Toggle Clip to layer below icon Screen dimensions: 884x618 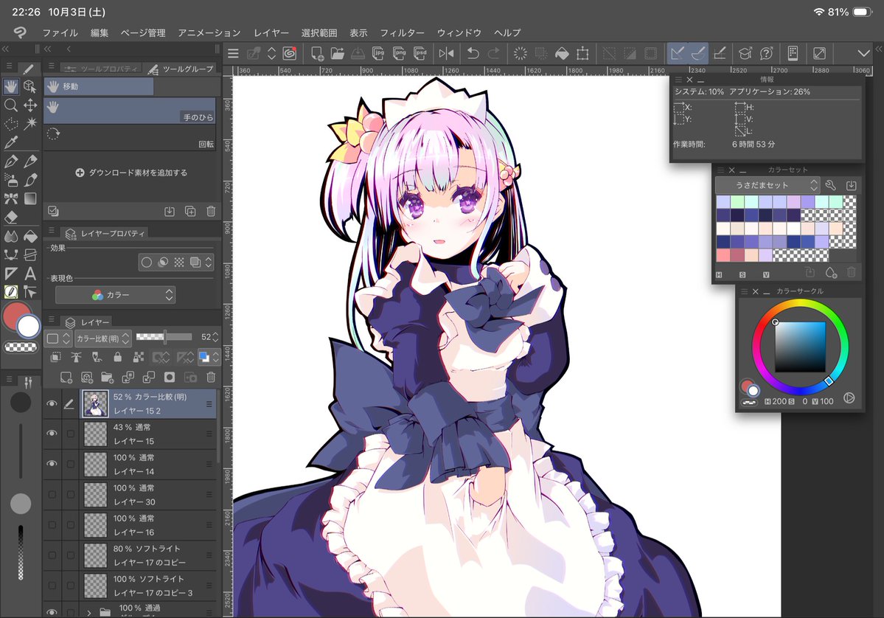56,357
